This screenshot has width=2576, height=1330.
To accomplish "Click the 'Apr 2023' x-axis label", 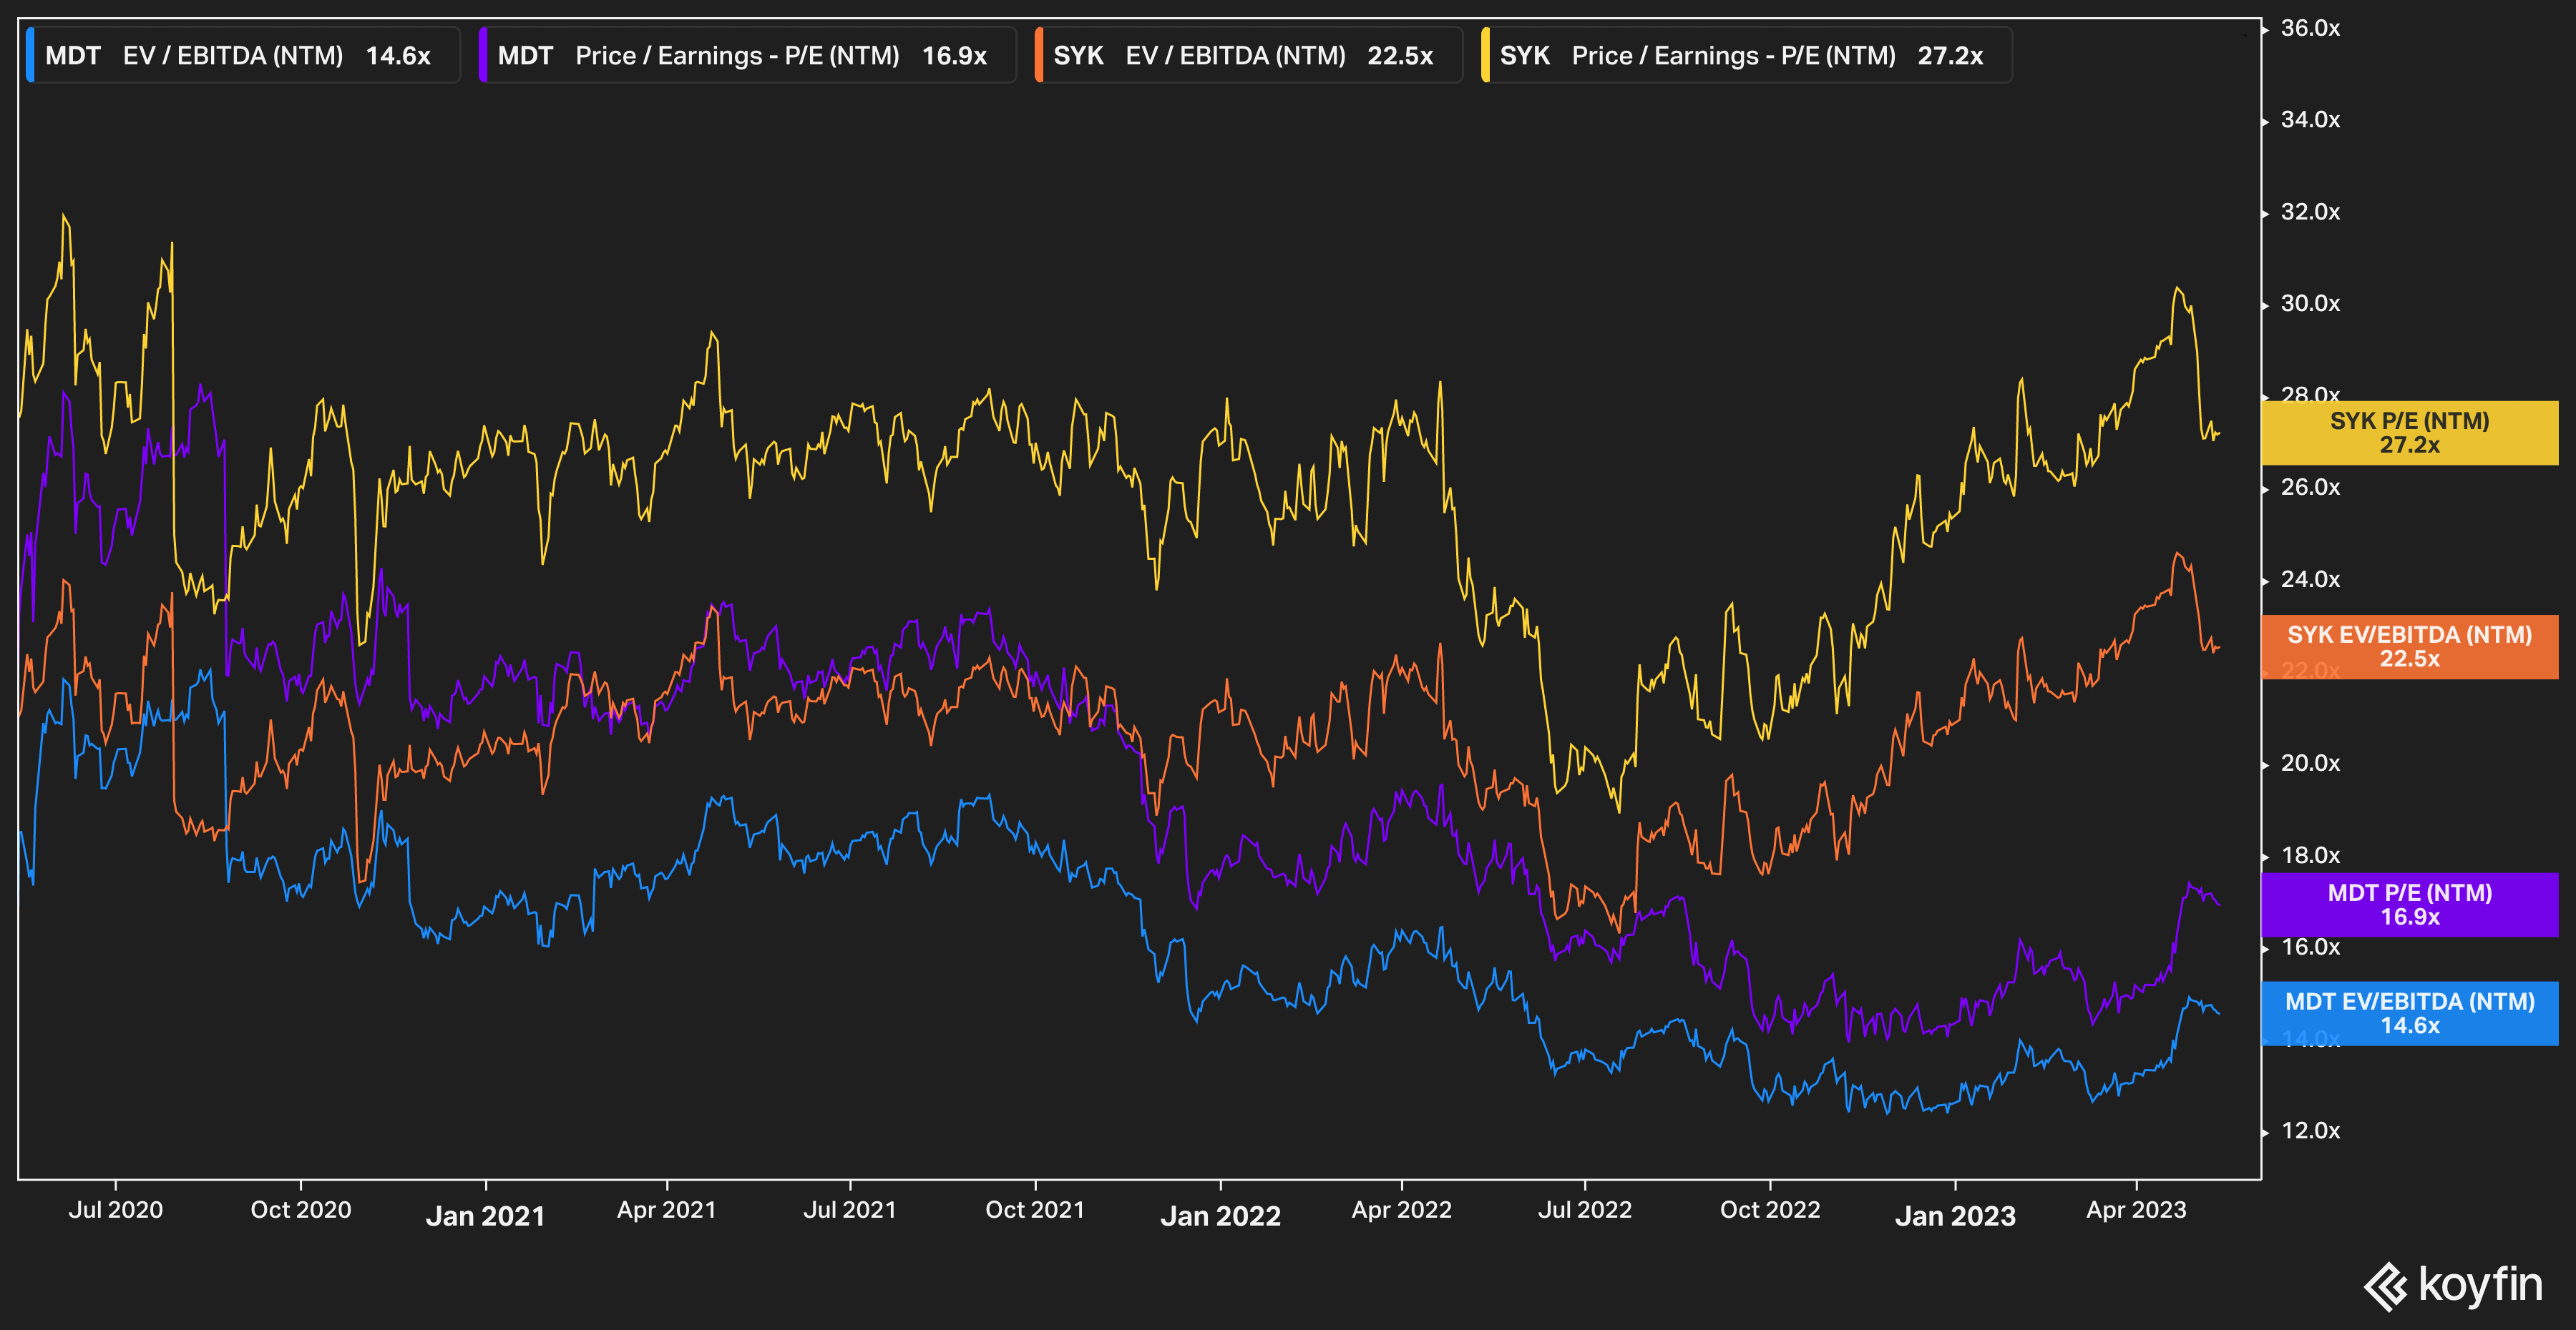I will click(2137, 1210).
